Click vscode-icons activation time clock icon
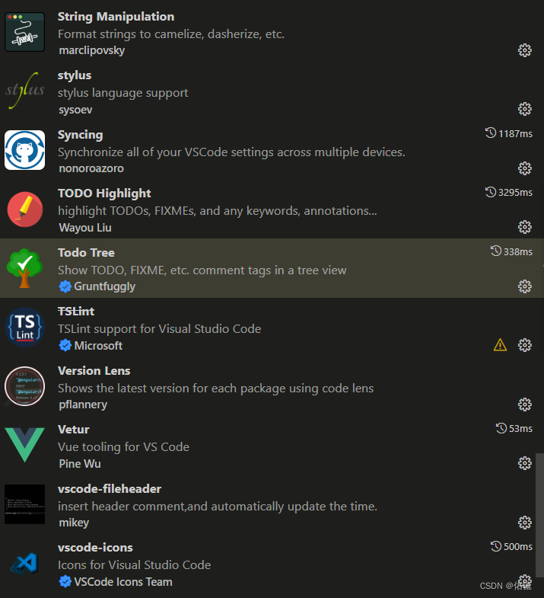This screenshot has height=598, width=544. [496, 546]
